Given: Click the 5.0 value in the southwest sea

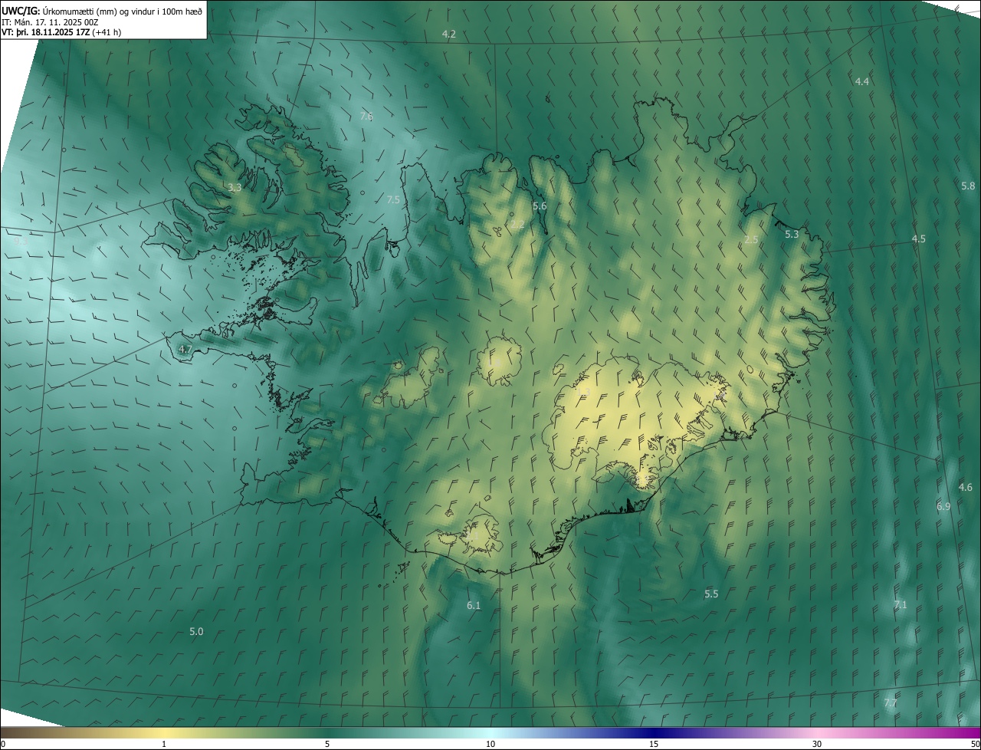Looking at the screenshot, I should pyautogui.click(x=196, y=632).
